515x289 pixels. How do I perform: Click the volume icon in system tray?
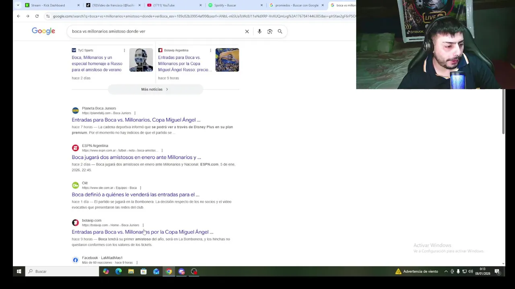pyautogui.click(x=470, y=271)
